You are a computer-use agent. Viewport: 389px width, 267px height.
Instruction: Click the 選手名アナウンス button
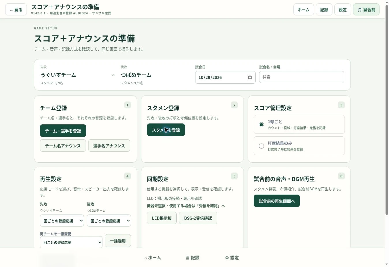[x=109, y=146]
